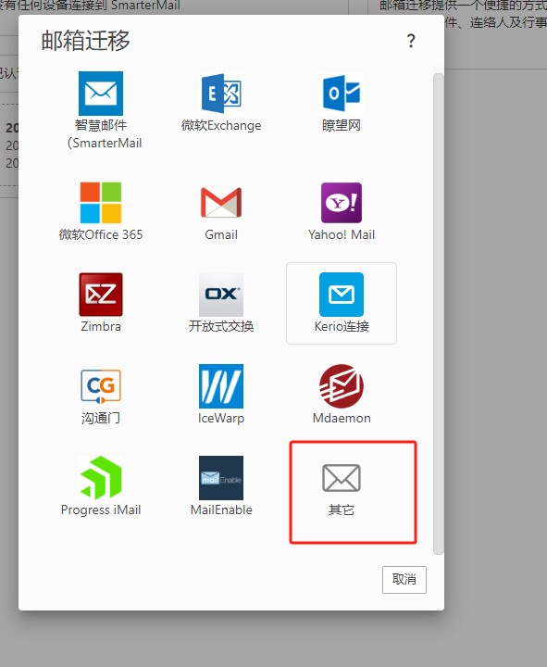Click the MailEnable label text
The height and width of the screenshot is (667, 547).
coord(221,510)
